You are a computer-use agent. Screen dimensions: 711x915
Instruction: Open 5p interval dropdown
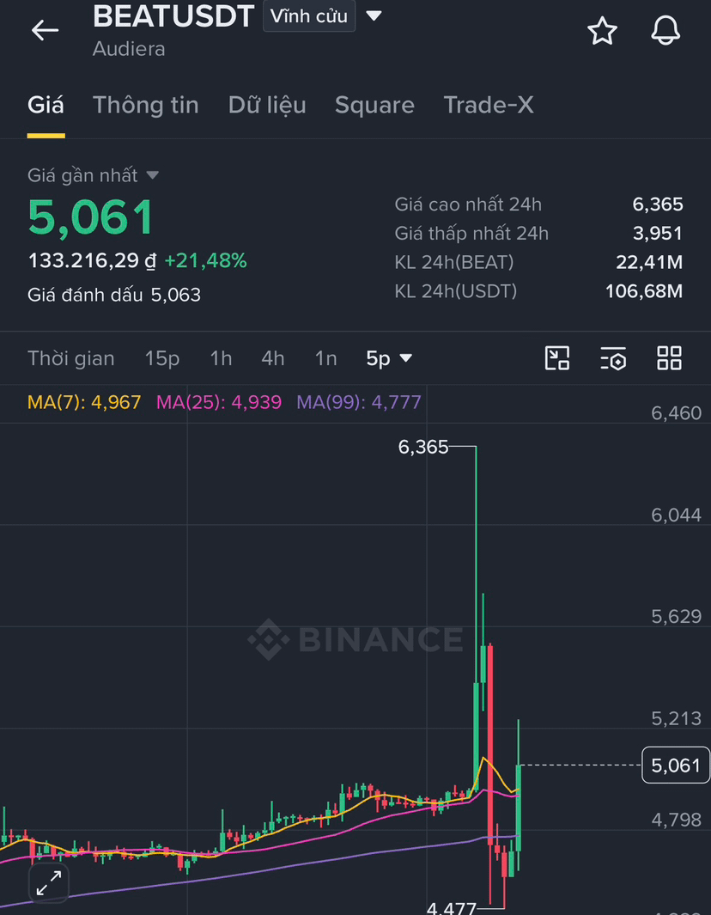(x=389, y=358)
